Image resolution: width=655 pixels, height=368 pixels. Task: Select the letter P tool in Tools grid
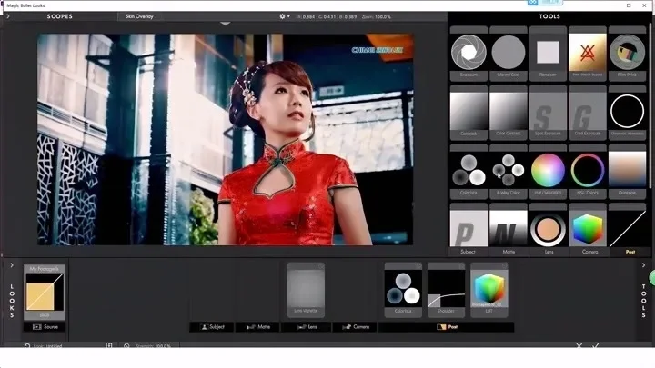tap(469, 227)
